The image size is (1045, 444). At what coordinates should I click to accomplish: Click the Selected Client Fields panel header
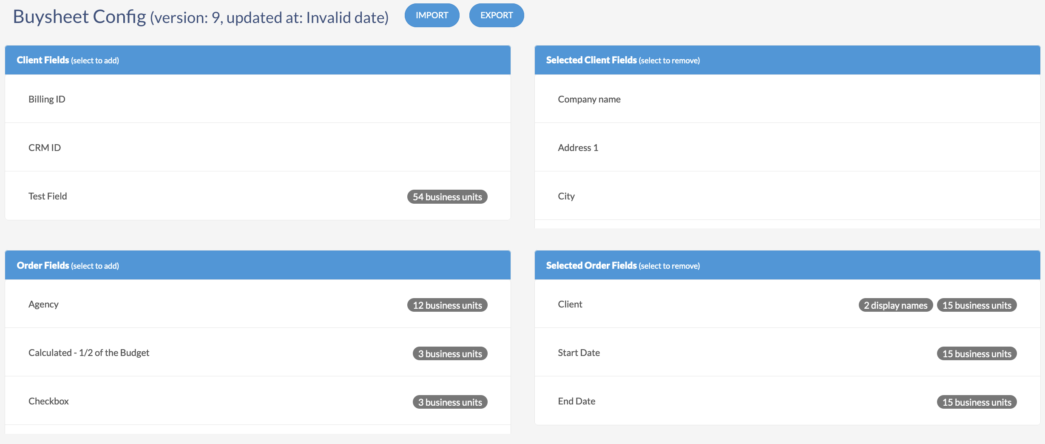787,60
